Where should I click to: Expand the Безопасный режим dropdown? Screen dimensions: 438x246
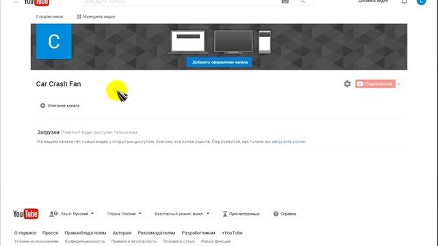coord(182,214)
